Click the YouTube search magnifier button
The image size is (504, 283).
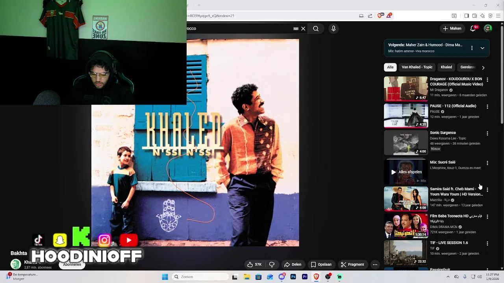pyautogui.click(x=316, y=28)
